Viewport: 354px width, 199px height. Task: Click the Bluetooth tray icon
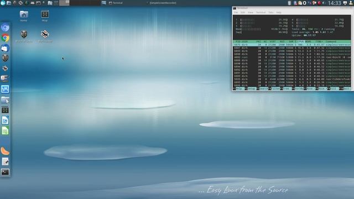point(295,3)
